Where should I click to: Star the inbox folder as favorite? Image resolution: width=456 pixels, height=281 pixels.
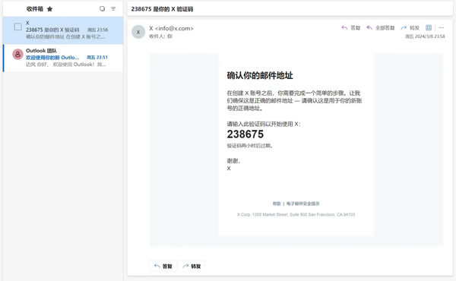49,9
